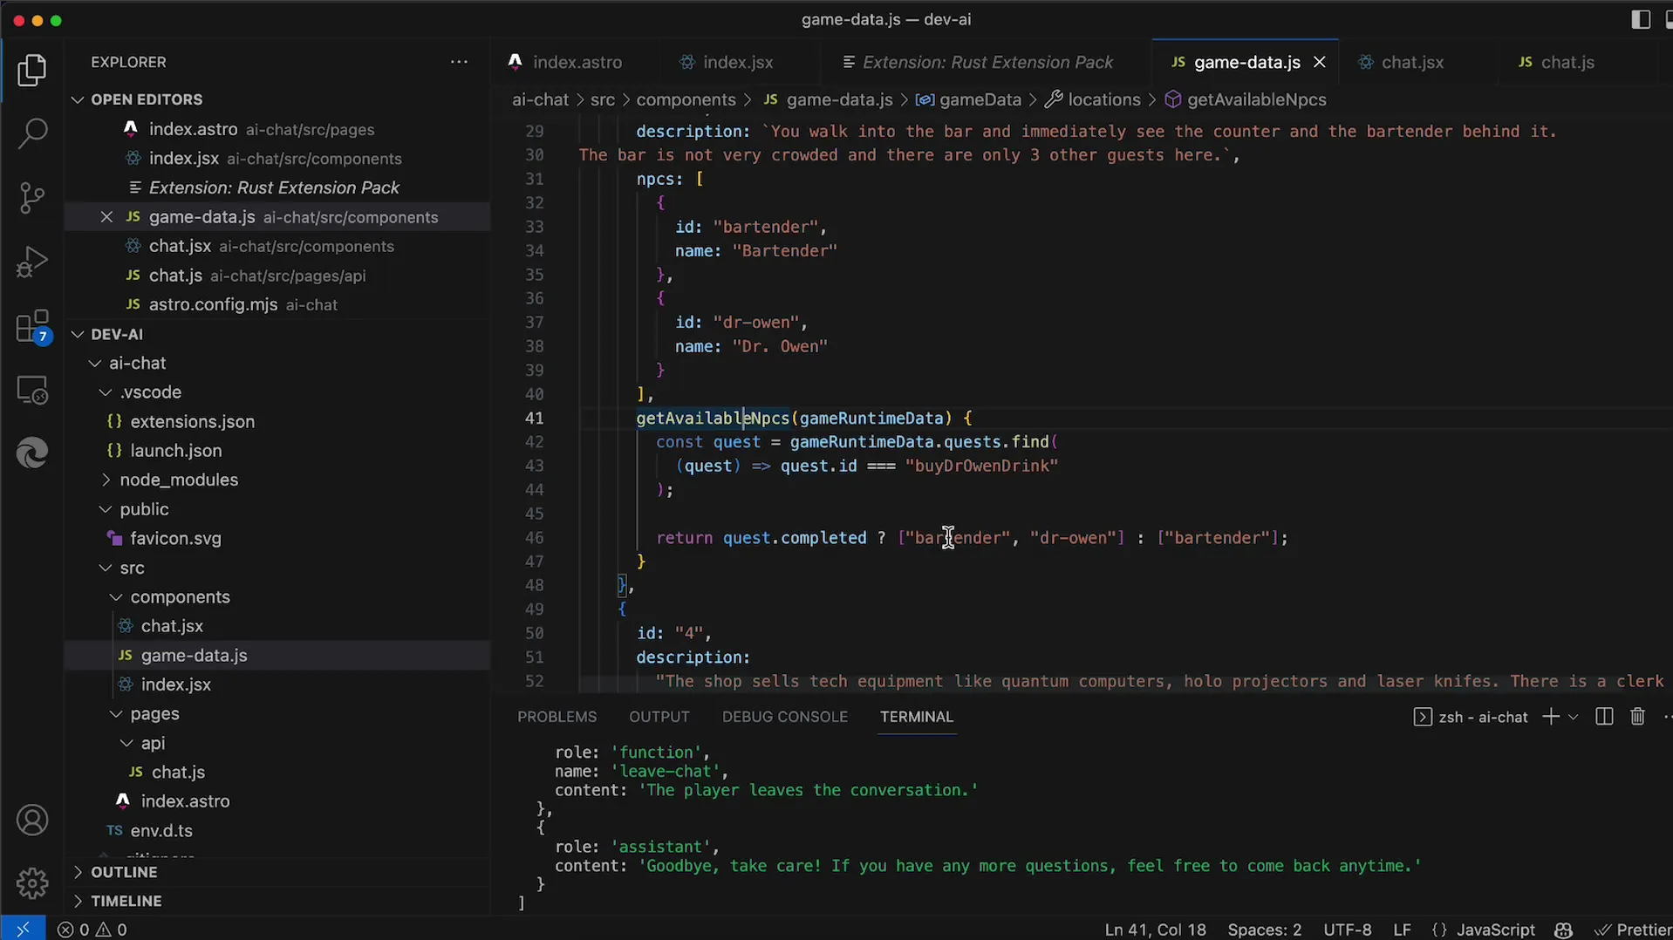
Task: Open Microsoft Edge tools icon in activity bar
Action: click(32, 453)
